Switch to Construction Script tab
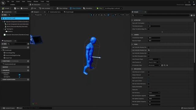The height and width of the screenshot is (110, 196). 54,12
